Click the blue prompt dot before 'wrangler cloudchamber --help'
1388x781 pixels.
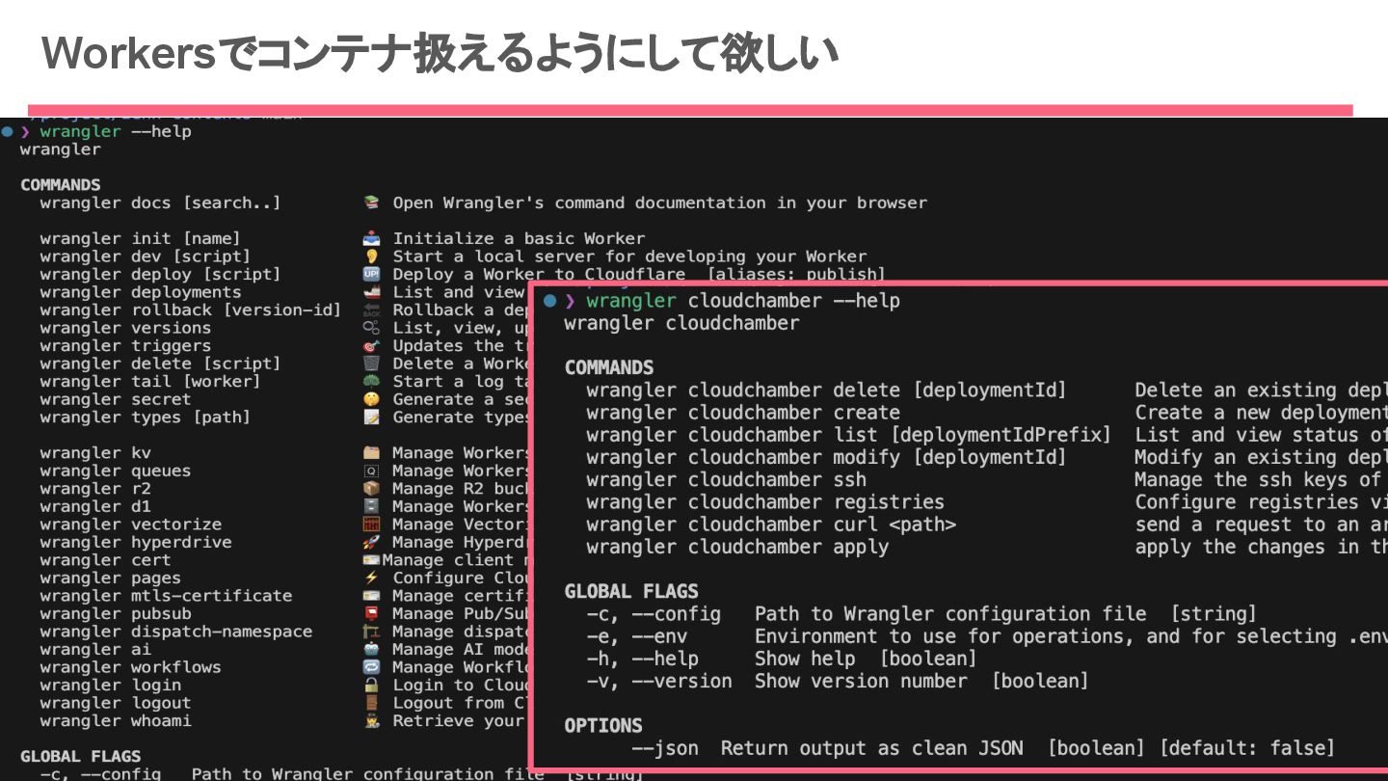tap(550, 301)
